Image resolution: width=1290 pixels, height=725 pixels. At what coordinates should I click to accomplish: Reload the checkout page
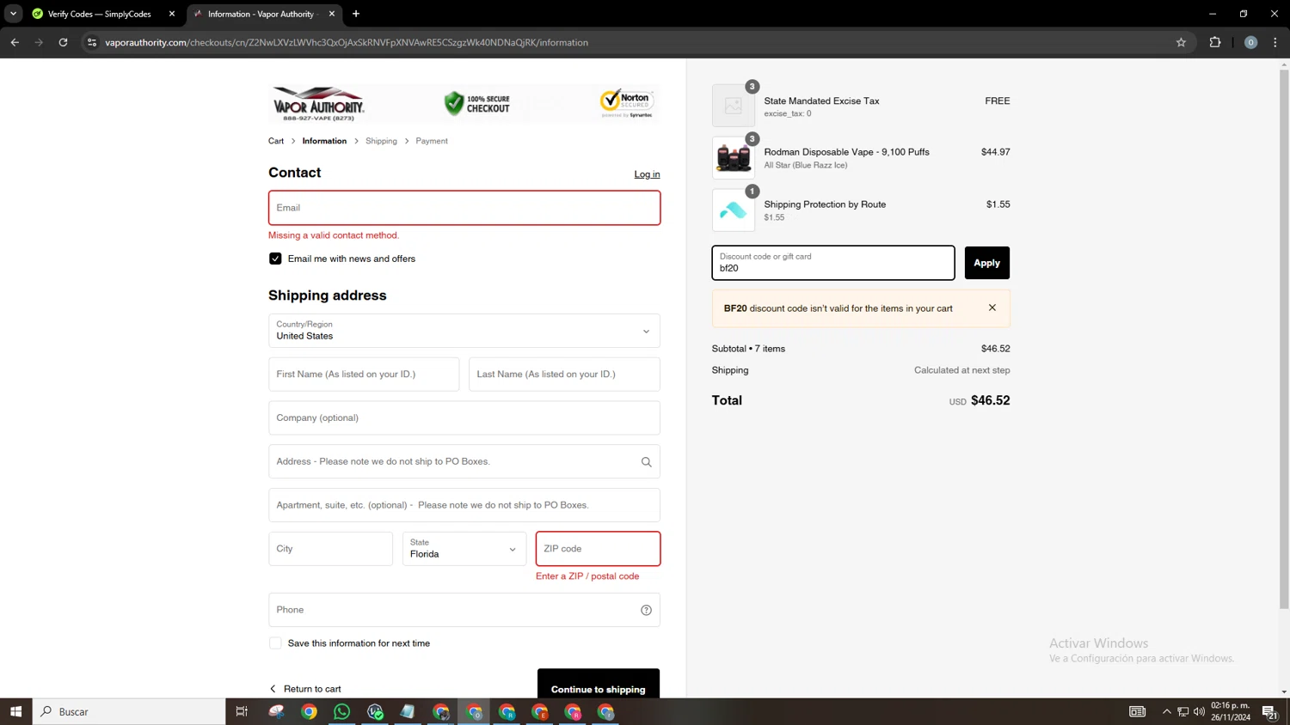63,42
